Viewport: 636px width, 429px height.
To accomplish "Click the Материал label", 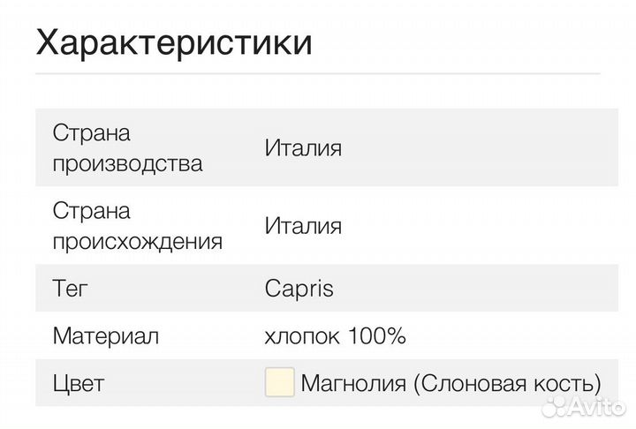I will coord(105,336).
